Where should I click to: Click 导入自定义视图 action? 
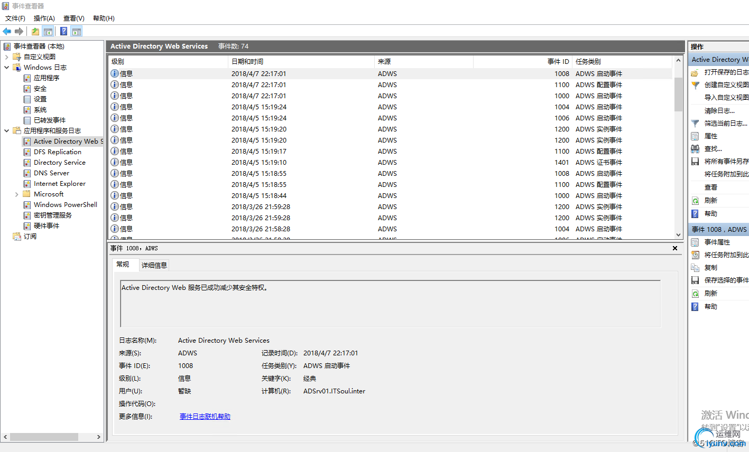726,97
